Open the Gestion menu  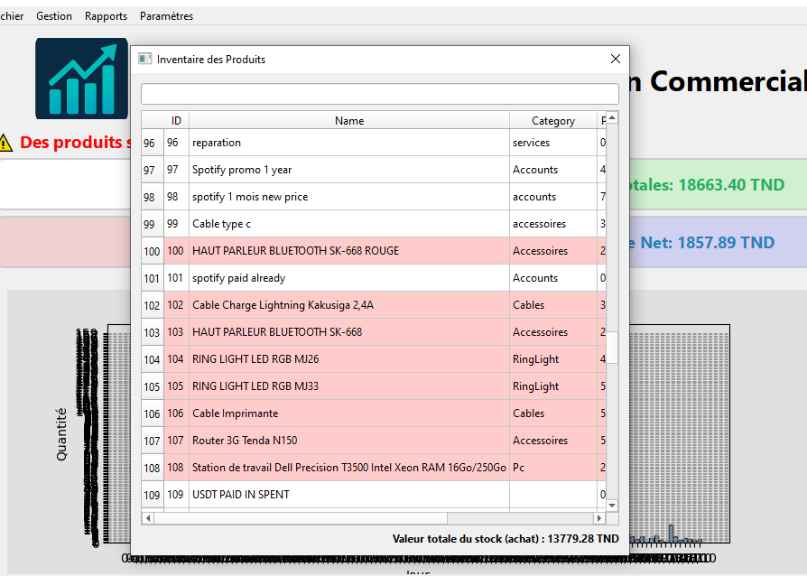[54, 16]
